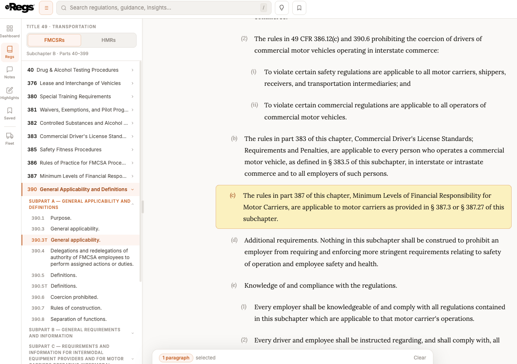The image size is (517, 364).
Task: Select part 390 General Applicability and Definitions
Action: (x=80, y=189)
